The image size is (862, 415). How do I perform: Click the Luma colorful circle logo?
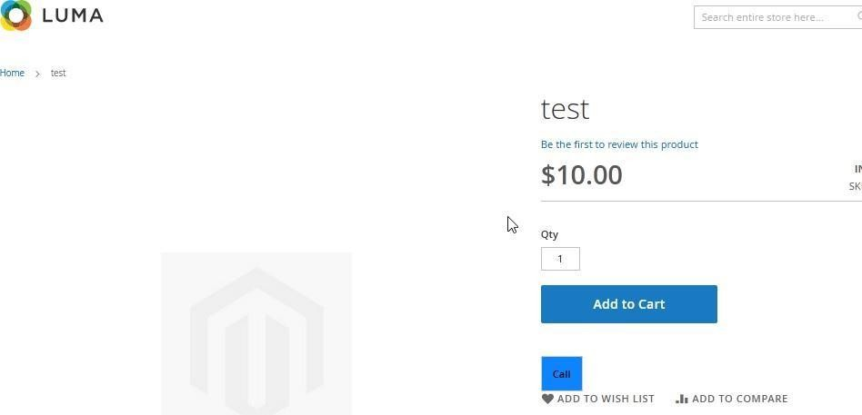(16, 15)
